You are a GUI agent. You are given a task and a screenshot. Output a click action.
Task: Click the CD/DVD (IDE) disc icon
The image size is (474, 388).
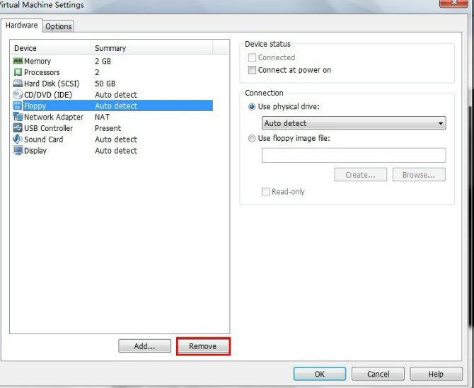coord(18,95)
